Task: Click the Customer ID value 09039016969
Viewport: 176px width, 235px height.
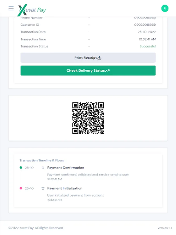Action: (x=145, y=25)
